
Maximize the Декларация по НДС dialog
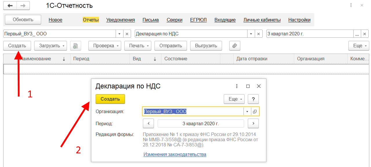pos(248,86)
